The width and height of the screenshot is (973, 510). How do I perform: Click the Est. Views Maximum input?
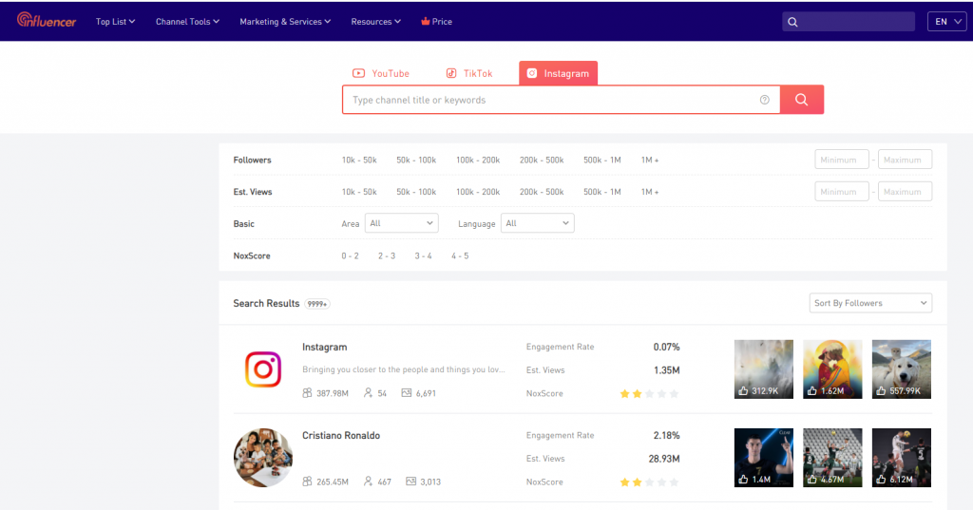(905, 192)
